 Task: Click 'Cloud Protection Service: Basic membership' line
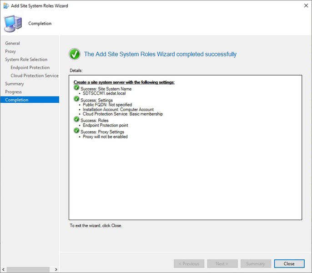pos(123,114)
